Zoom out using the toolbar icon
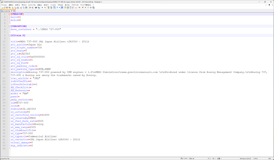Screen dimensions: 274x160 click(45, 8)
